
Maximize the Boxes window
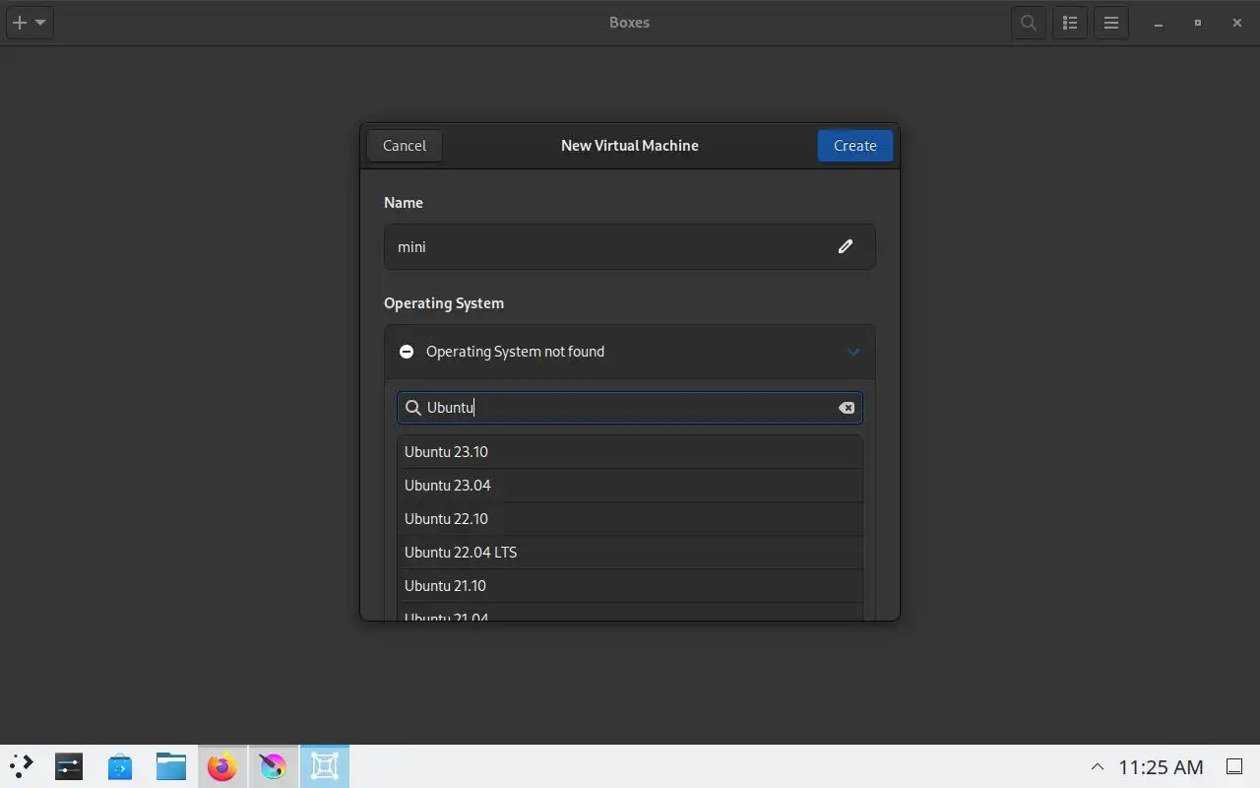1198,23
